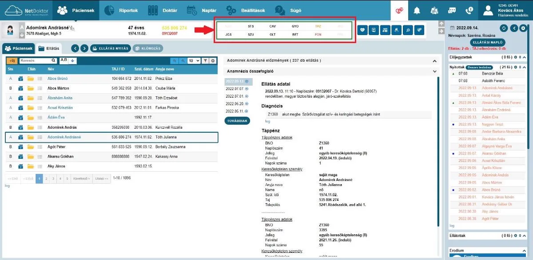Open Benczúr Béla in Nyitottak list
533x260 pixels.
(x=493, y=74)
